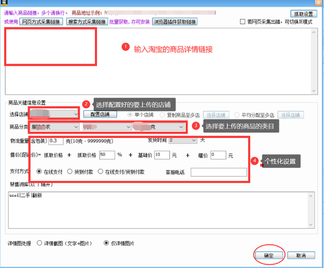Open the second 商品分类 category dropdown
Image resolution: width=326 pixels, height=268 pixels.
[107, 127]
